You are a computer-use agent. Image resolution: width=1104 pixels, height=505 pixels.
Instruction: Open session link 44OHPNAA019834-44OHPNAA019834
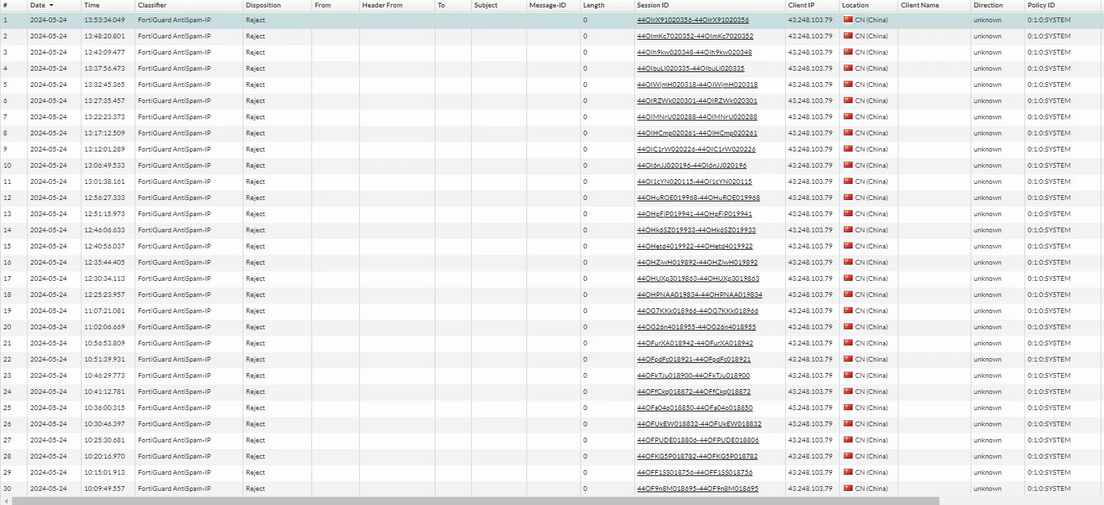tap(700, 295)
